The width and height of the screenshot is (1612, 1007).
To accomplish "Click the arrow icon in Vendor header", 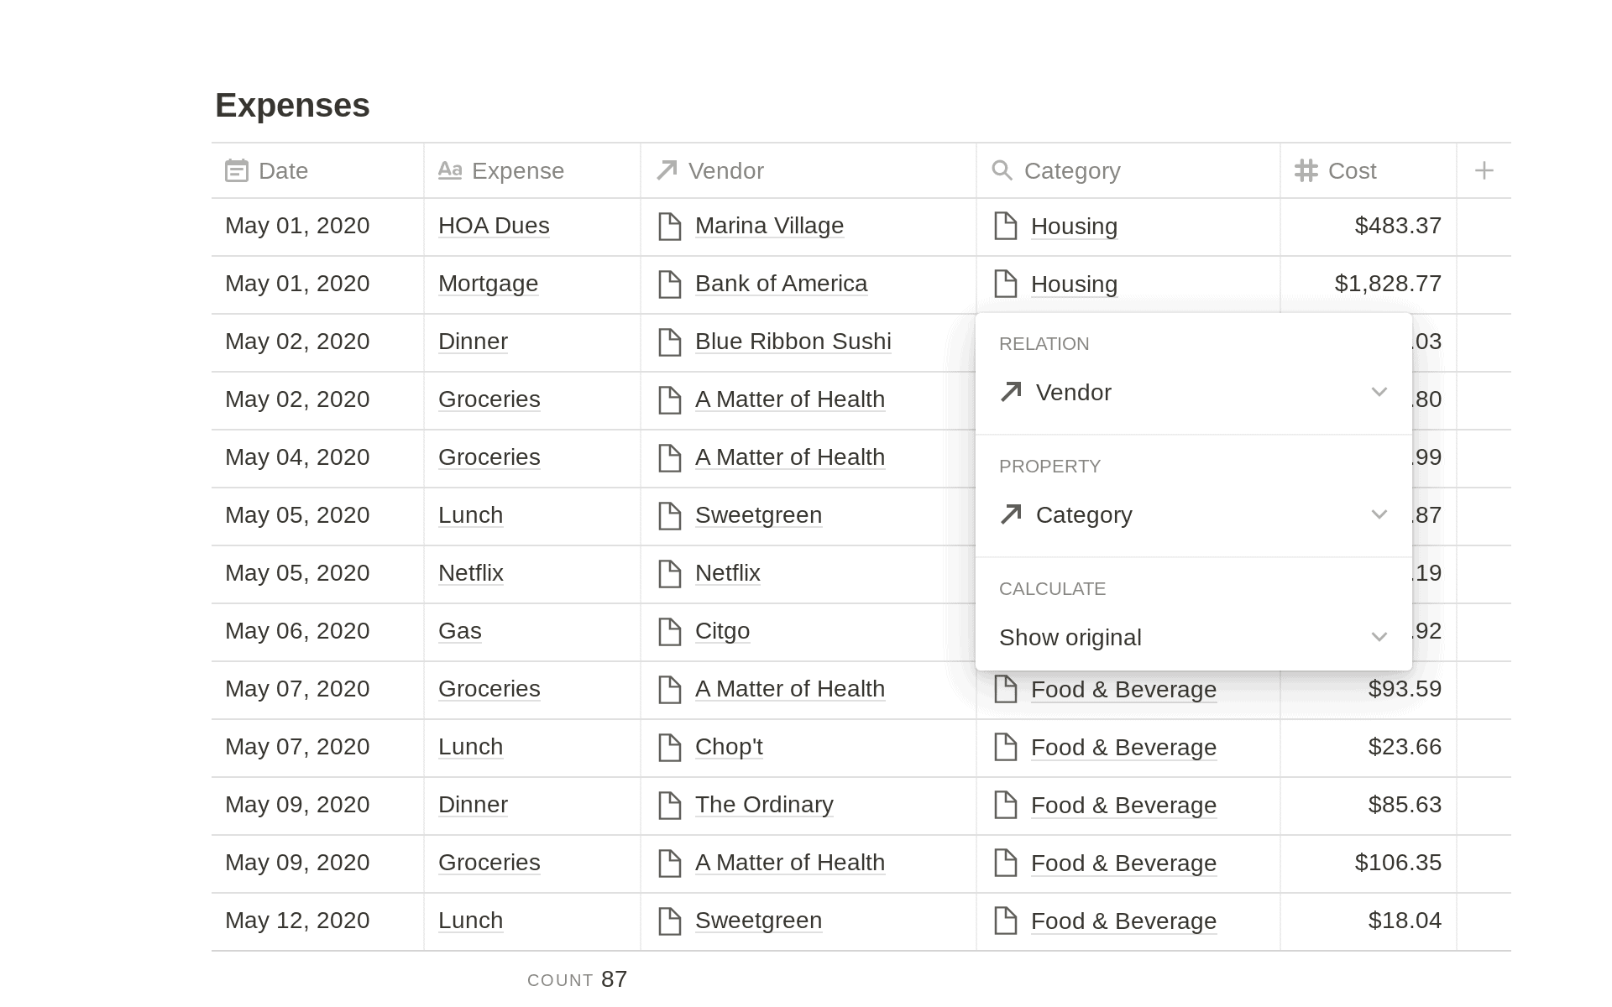I will tap(667, 171).
